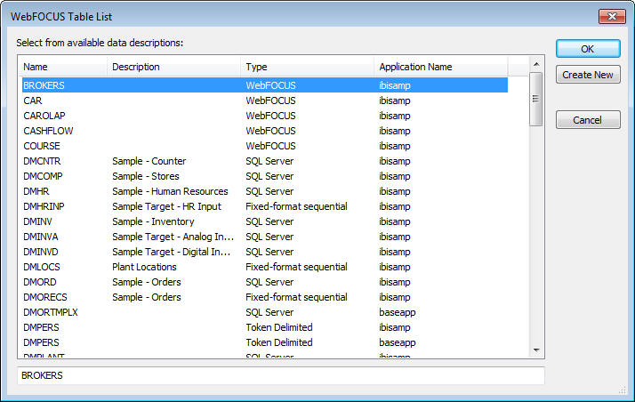Click the baseapp cell in DMORTMPLX row
This screenshot has width=635, height=402.
pyautogui.click(x=398, y=312)
